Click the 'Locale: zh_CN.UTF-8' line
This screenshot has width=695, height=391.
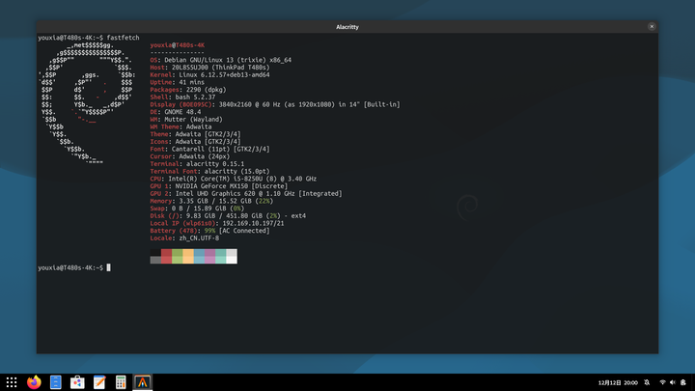point(184,238)
